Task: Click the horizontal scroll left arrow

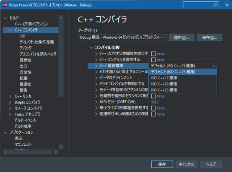Action: coord(5,152)
